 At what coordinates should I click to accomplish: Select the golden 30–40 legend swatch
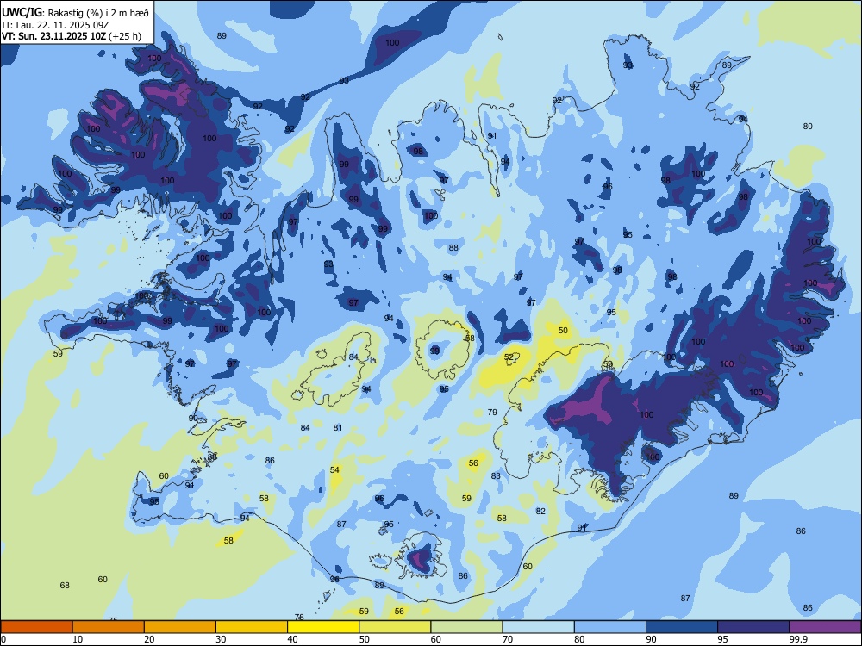252,627
